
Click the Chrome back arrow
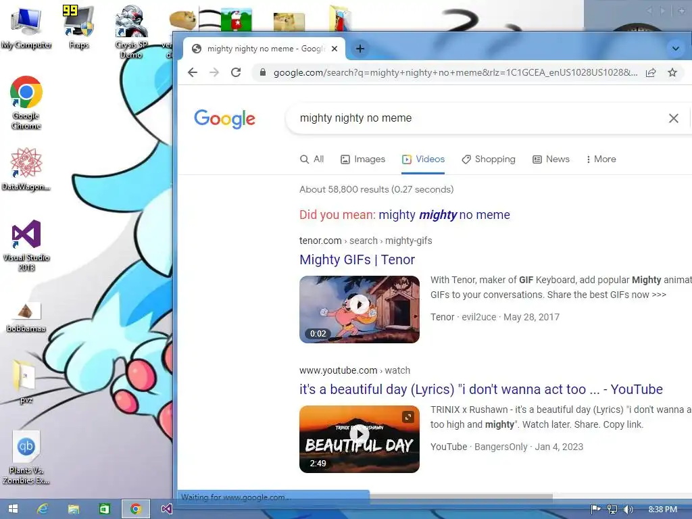click(x=193, y=72)
